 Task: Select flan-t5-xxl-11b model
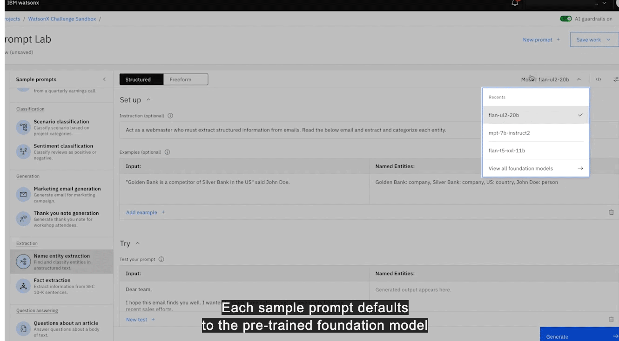coord(536,151)
